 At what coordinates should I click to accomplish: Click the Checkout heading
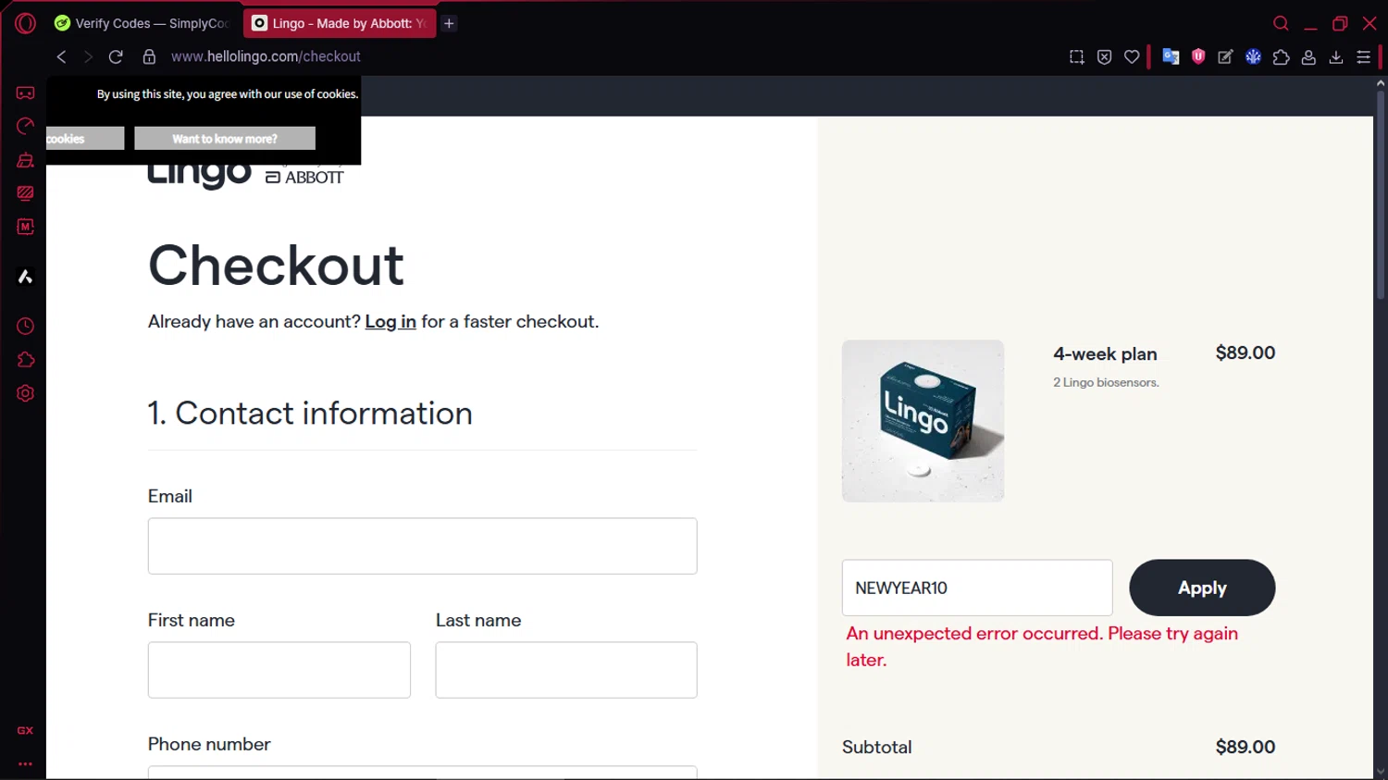click(276, 266)
